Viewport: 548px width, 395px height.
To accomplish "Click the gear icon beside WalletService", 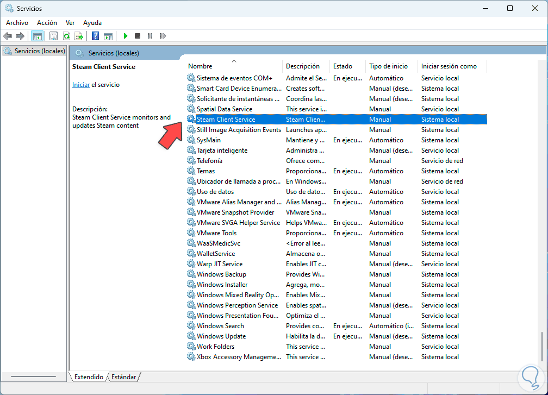I will point(191,253).
